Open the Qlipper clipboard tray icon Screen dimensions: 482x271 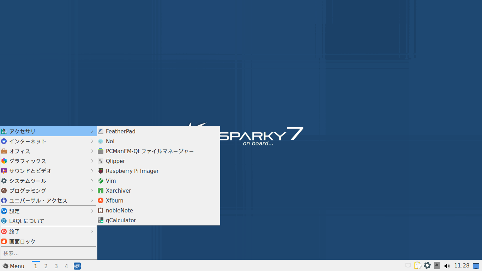click(418, 265)
